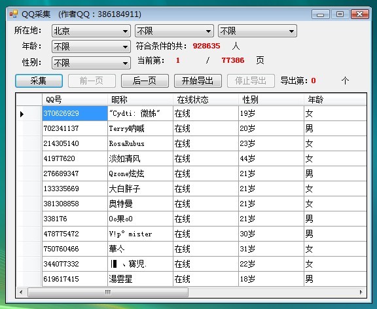Start exporting with 开始导出 button

click(x=198, y=81)
